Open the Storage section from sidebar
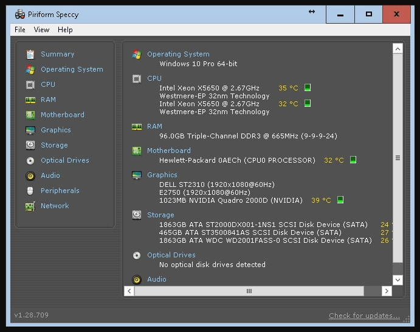 pyautogui.click(x=54, y=145)
